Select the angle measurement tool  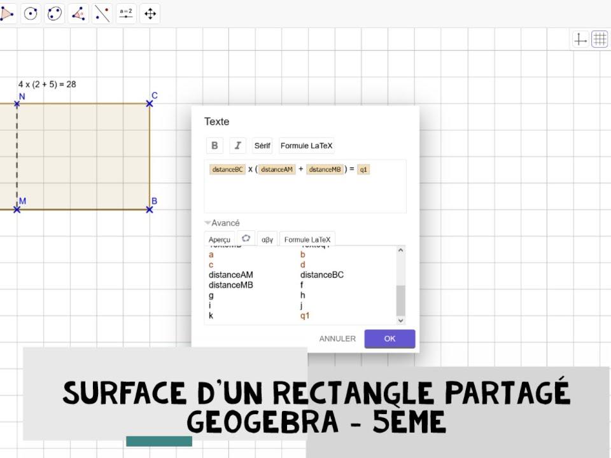pos(77,13)
